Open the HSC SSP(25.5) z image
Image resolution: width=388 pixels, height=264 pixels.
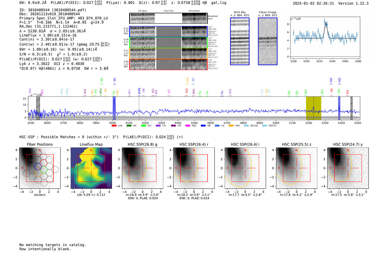click(297, 168)
